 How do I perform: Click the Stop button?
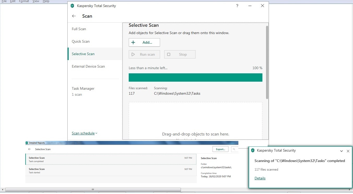[180, 54]
